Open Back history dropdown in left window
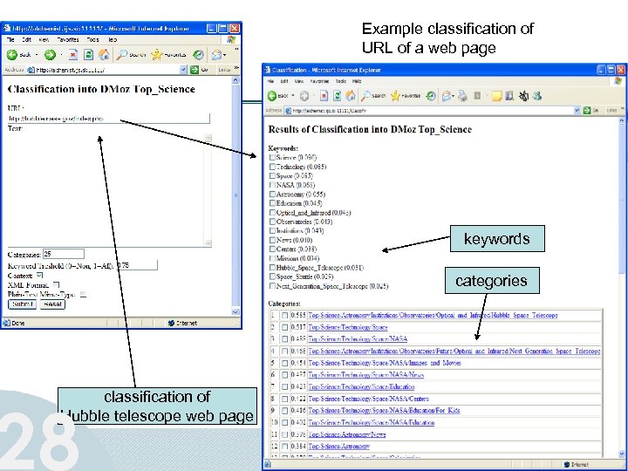This screenshot has height=471, width=628. tap(37, 55)
